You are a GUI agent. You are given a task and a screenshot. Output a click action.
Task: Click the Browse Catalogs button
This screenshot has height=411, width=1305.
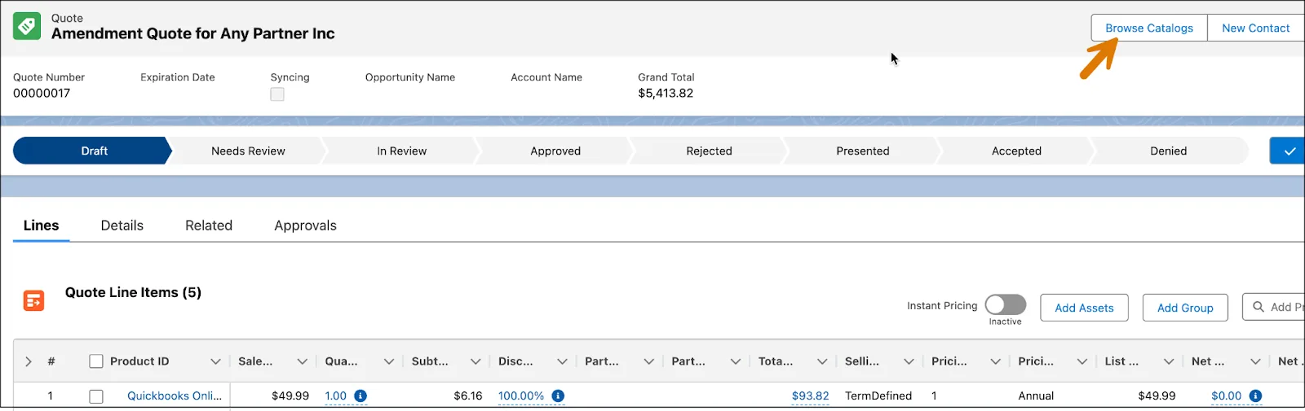(x=1149, y=28)
